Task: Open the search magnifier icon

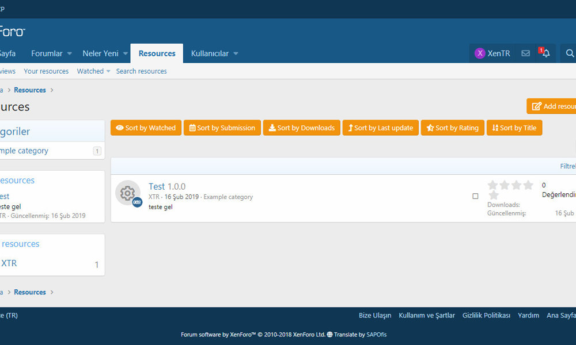Action: pos(570,53)
